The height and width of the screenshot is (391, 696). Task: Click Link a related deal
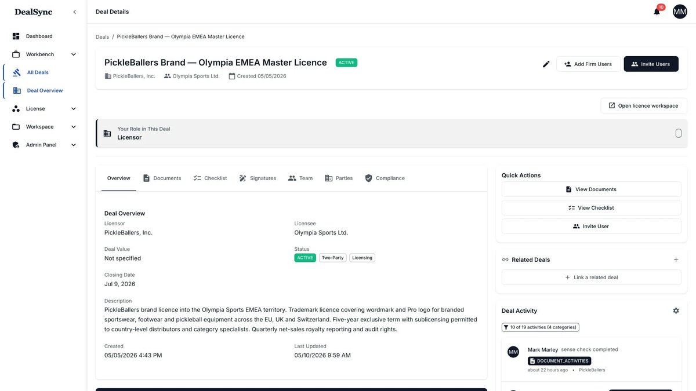591,277
